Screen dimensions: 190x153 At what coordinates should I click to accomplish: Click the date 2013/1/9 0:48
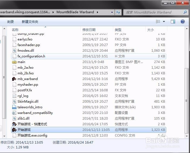click(93, 62)
